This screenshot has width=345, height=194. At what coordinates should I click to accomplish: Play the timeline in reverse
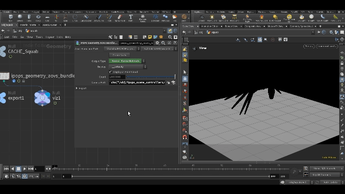coord(12,169)
